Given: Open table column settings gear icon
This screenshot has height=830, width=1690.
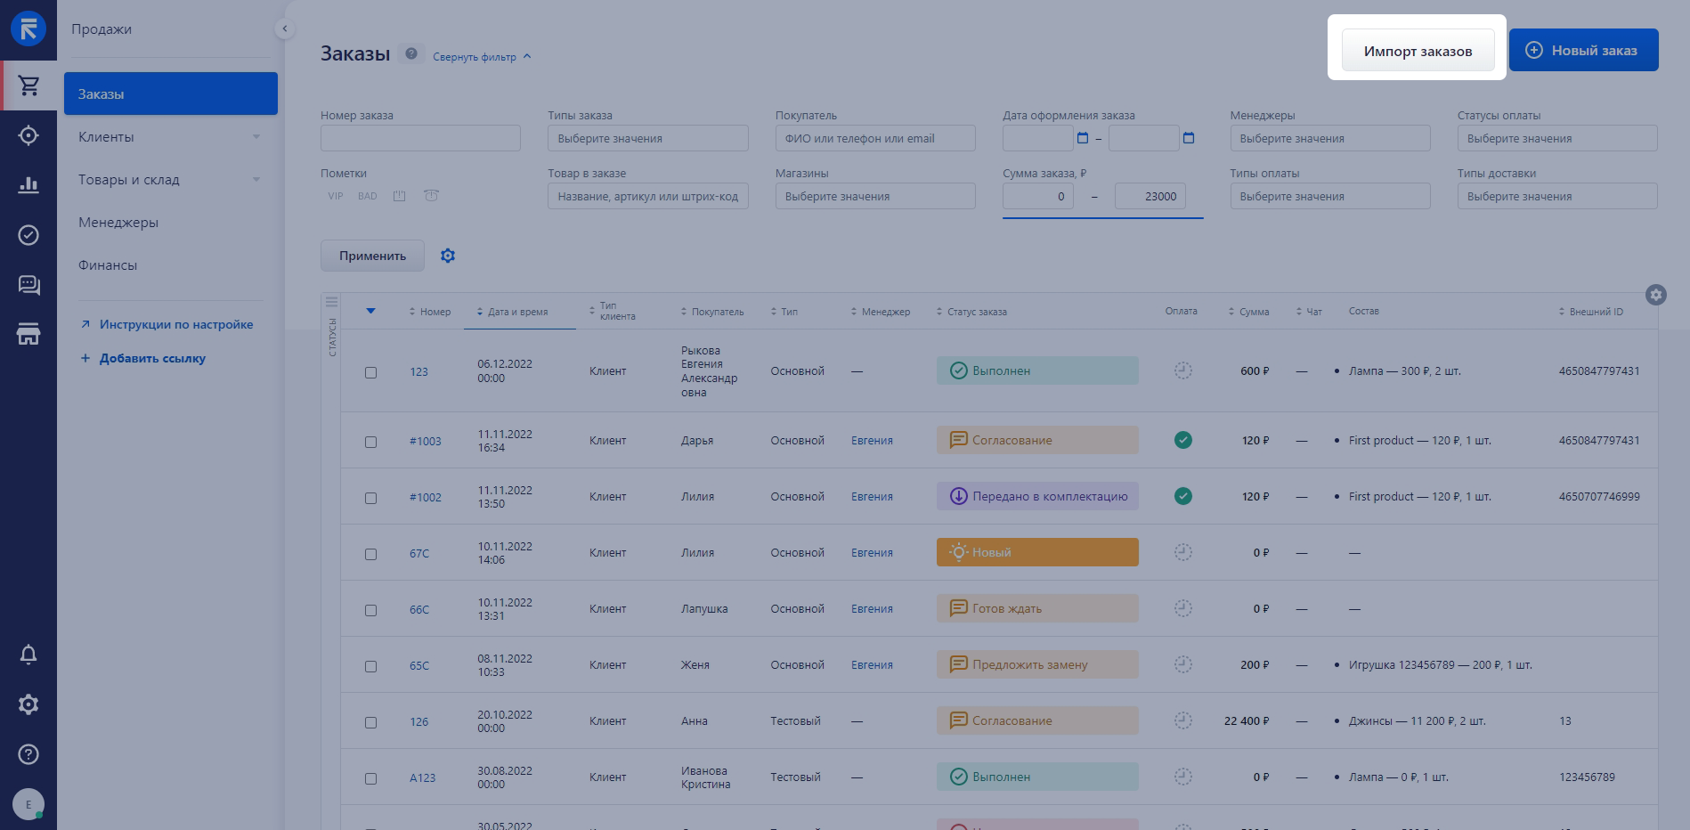Looking at the screenshot, I should 1655,295.
